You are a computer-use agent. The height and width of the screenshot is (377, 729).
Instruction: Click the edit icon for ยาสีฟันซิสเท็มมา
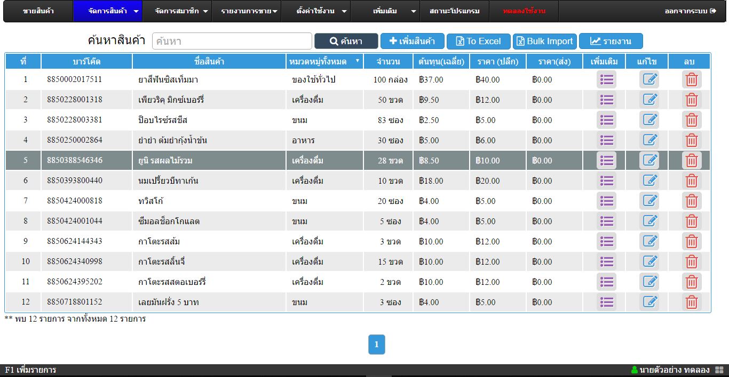(x=649, y=80)
